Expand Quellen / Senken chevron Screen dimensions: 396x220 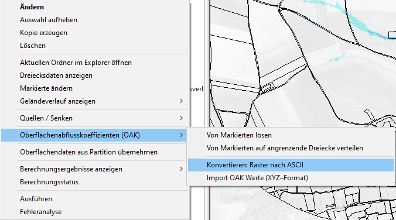click(182, 118)
